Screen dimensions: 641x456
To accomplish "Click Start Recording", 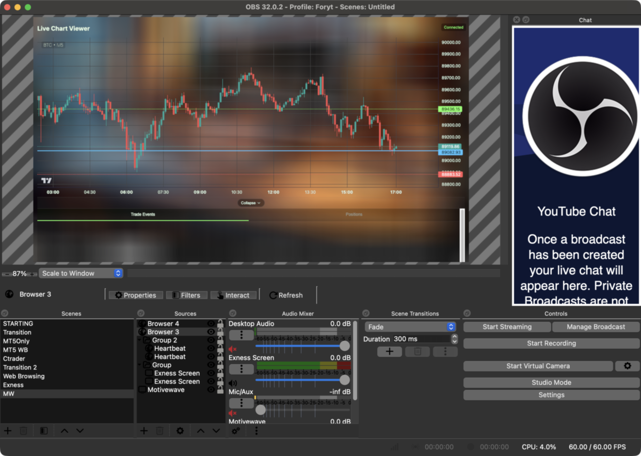I will pyautogui.click(x=551, y=343).
